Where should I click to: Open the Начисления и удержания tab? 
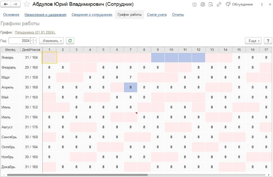tap(45, 15)
